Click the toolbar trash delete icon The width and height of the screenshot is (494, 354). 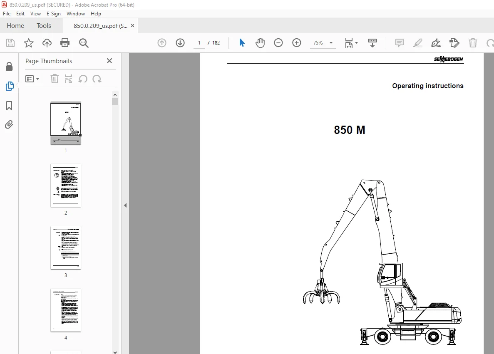pos(473,43)
